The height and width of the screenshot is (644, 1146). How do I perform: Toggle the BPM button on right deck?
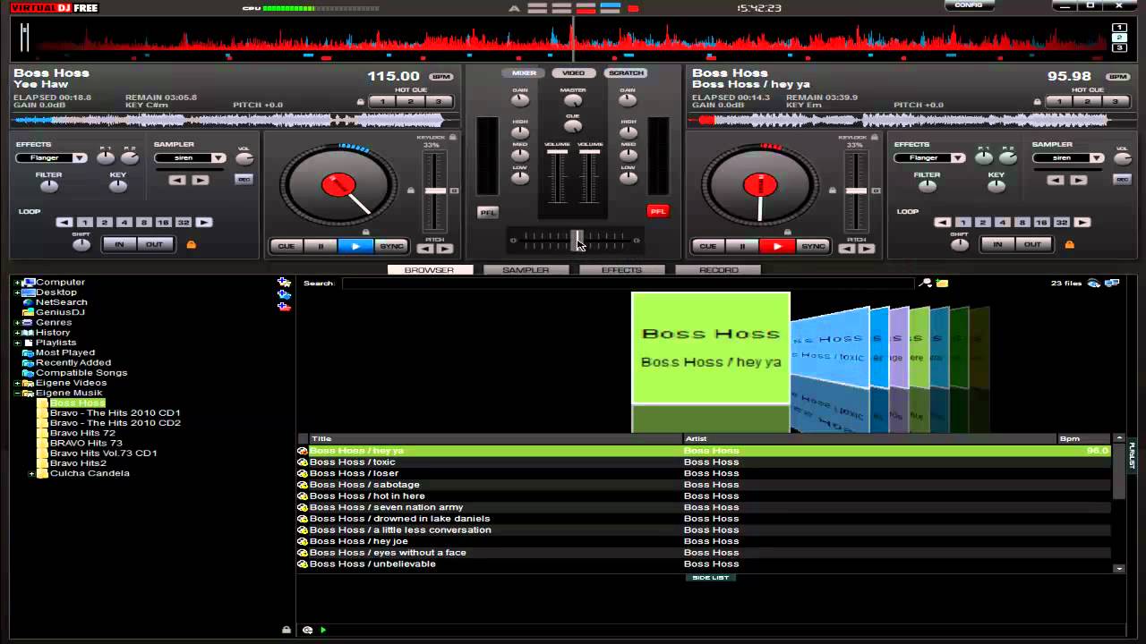[x=1117, y=77]
